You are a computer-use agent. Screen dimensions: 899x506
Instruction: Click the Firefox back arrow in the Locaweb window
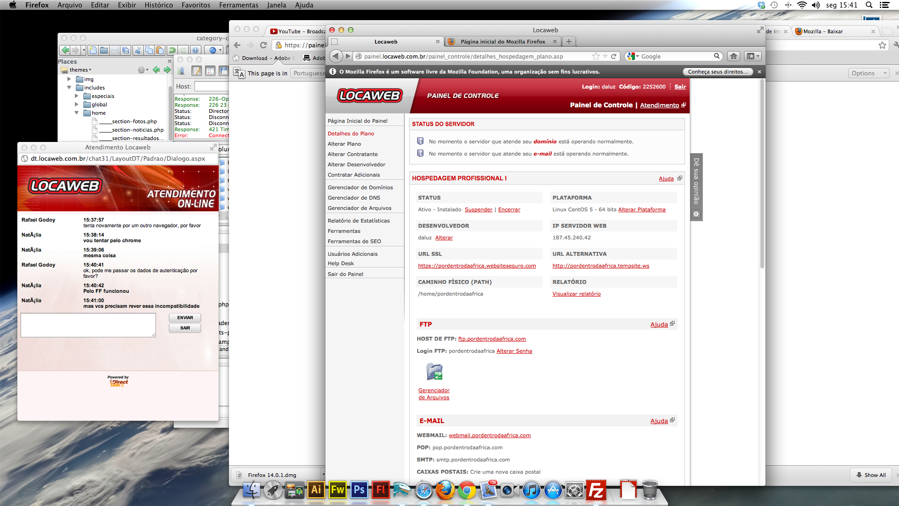(335, 56)
